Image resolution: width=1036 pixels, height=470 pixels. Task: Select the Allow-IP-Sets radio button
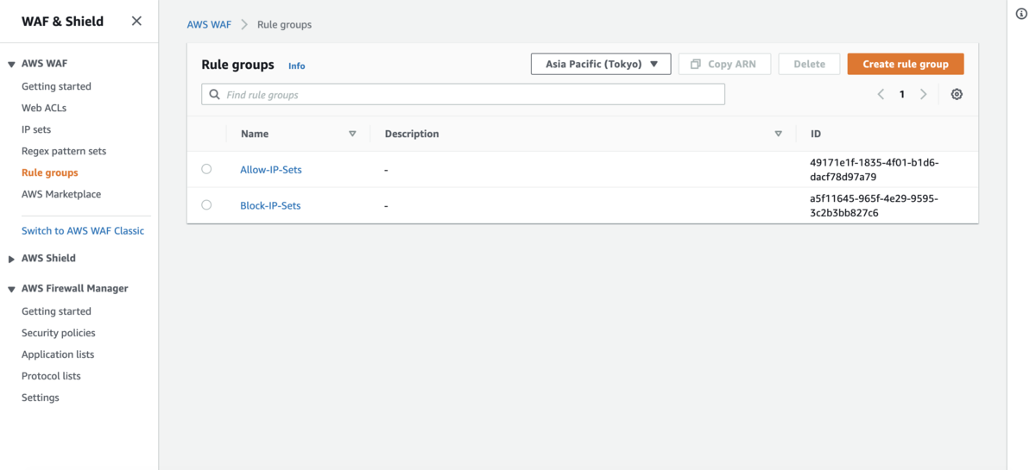click(206, 169)
